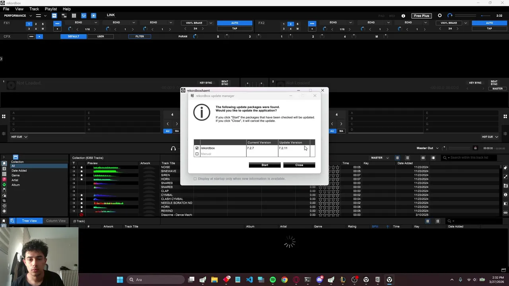The width and height of the screenshot is (509, 286).
Task: Open the Collection icon in the browser sidebar
Action: (x=4, y=164)
